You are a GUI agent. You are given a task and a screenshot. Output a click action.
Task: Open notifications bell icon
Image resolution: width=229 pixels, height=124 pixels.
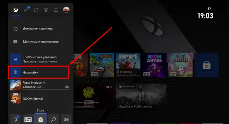tap(15, 120)
